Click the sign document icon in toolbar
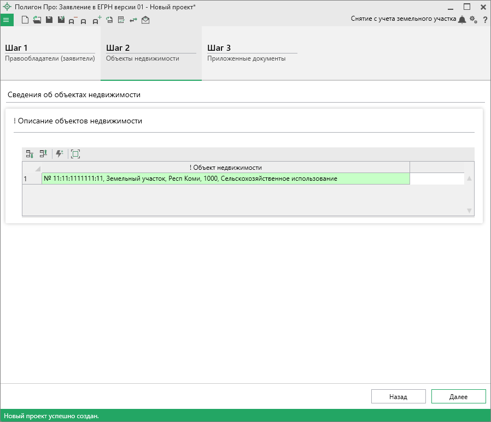The height and width of the screenshot is (422, 491). [121, 20]
